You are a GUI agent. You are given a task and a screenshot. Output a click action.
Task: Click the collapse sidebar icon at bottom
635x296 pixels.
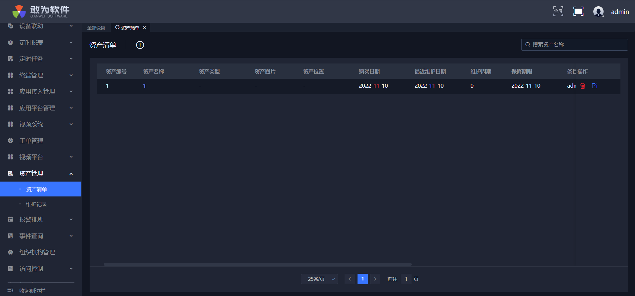point(10,290)
